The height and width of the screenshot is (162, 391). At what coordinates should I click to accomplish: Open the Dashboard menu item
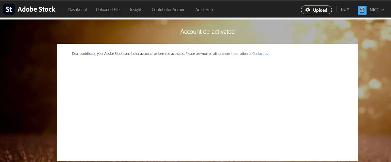(x=78, y=10)
